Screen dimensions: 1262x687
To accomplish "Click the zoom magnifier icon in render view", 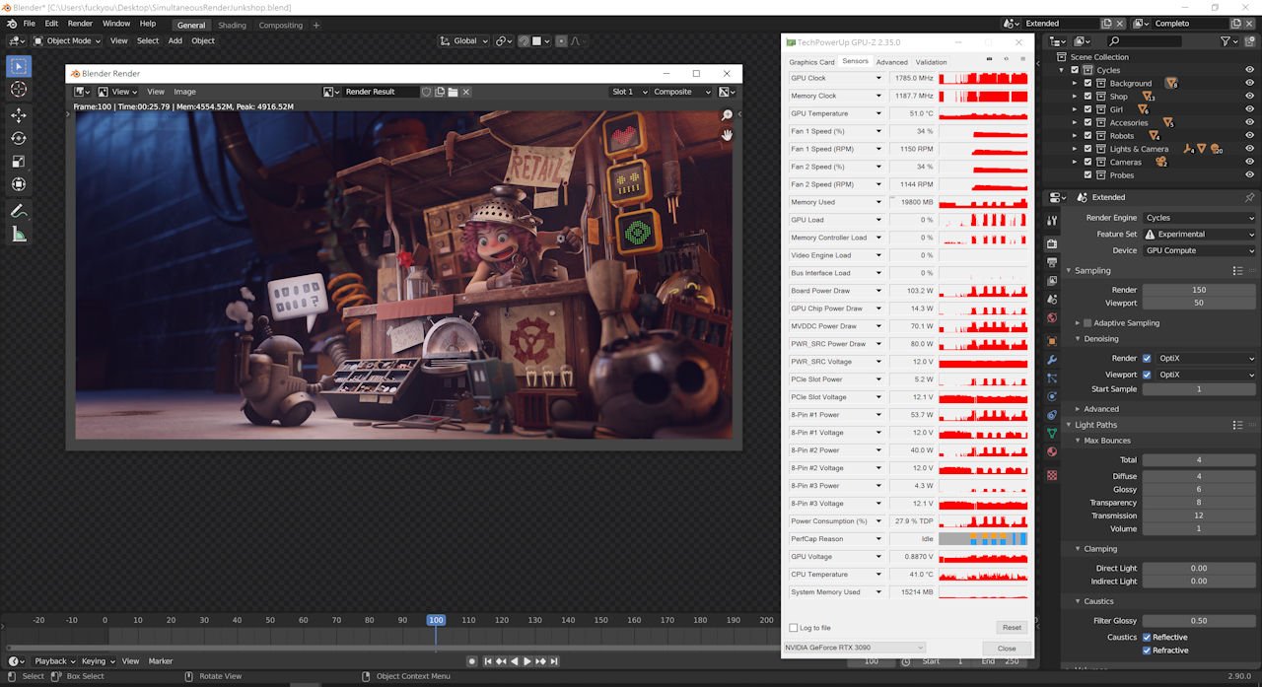I will [727, 115].
